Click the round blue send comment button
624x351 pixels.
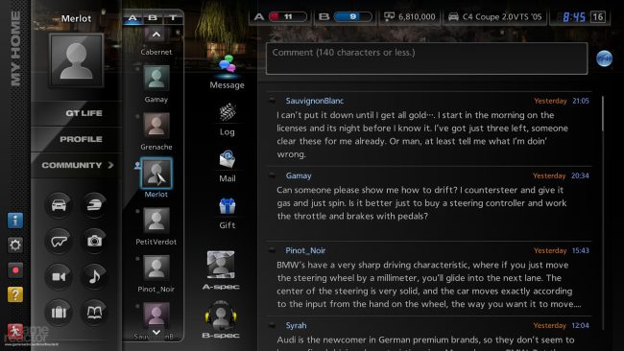604,58
